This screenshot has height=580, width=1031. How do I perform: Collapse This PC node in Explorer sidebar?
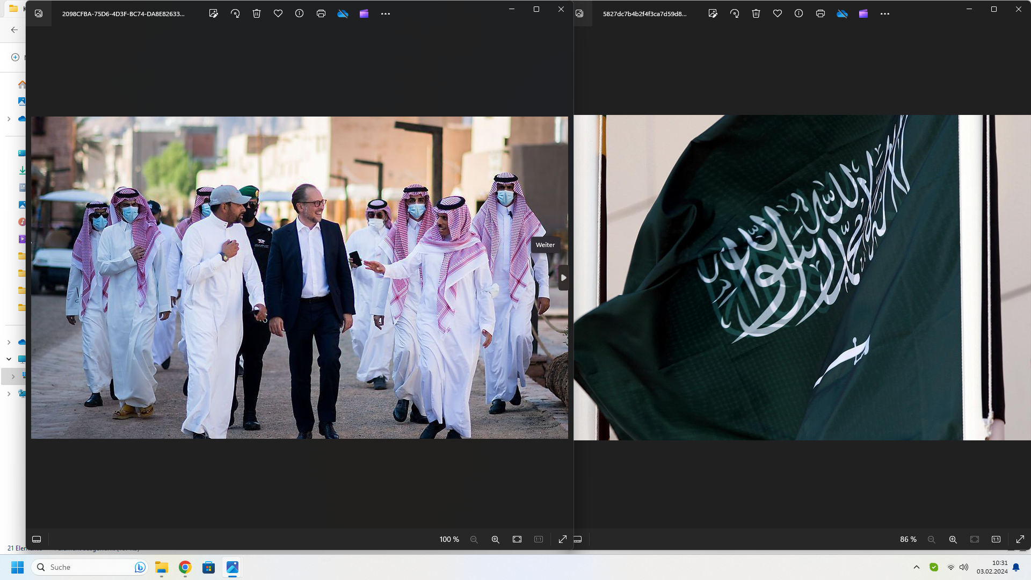[x=9, y=359]
